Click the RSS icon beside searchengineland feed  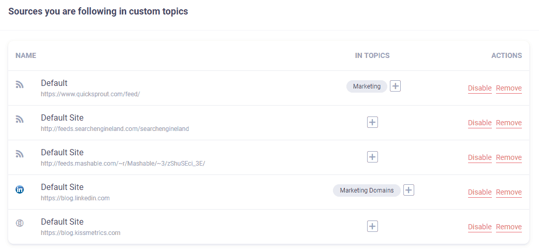point(20,120)
